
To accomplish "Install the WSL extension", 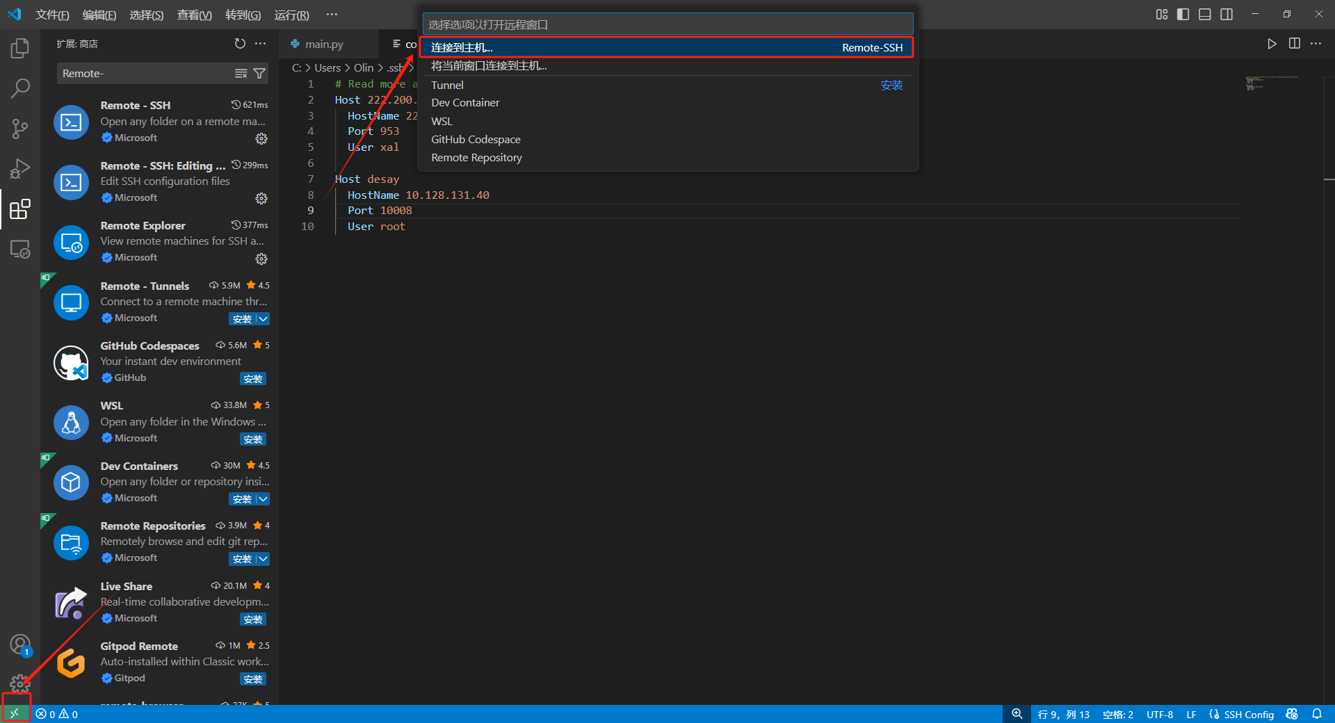I will pos(253,439).
